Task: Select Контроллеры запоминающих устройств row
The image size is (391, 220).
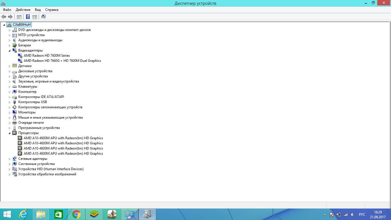Action: click(x=50, y=107)
